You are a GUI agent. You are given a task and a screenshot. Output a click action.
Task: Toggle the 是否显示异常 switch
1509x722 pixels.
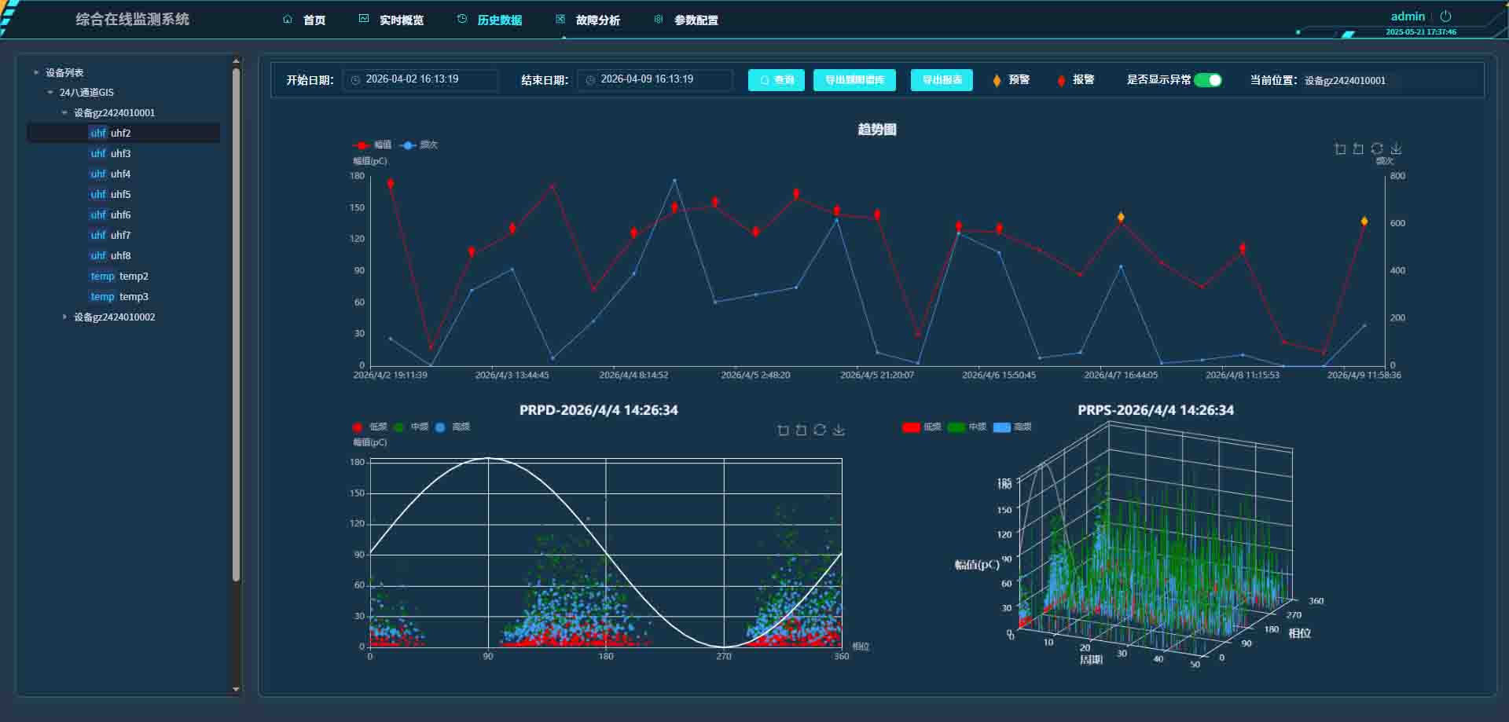tap(1208, 80)
